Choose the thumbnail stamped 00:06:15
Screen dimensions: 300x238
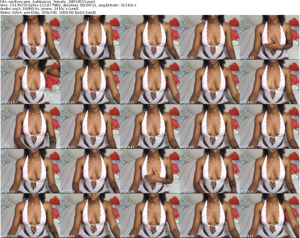90,171
